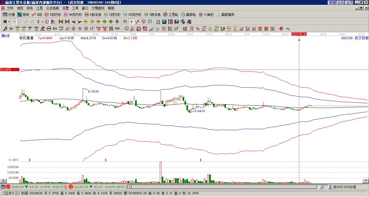Open the 周 period dropdown
Image resolution: width=369 pixels, height=197 pixels.
tap(6, 22)
